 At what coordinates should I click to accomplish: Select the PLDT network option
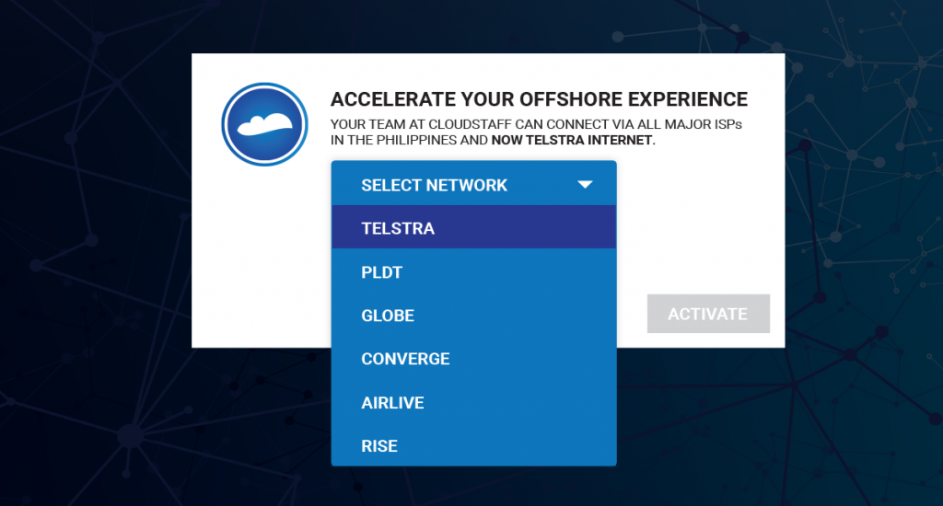[x=382, y=272]
